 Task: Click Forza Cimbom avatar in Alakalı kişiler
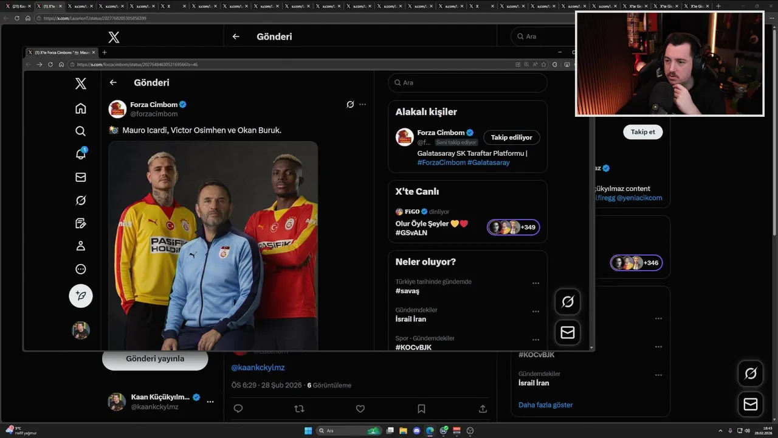pos(404,137)
